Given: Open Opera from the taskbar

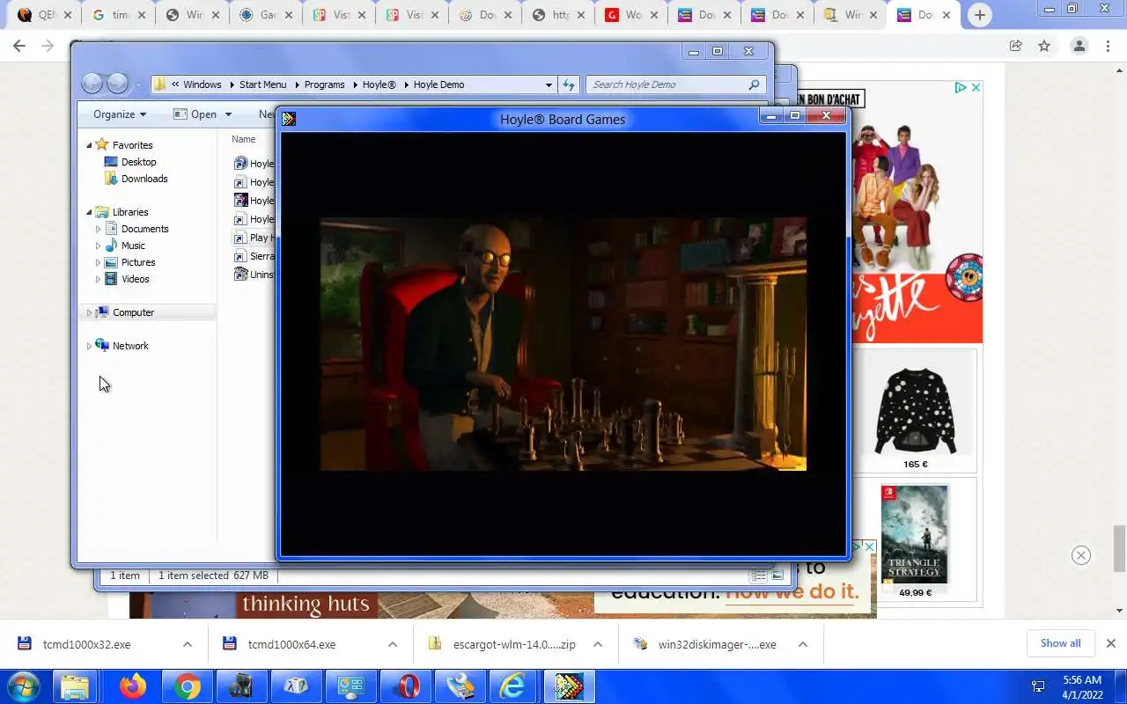Looking at the screenshot, I should click(x=408, y=686).
